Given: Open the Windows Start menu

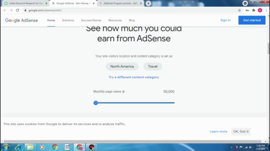Looking at the screenshot, I should (5, 147).
